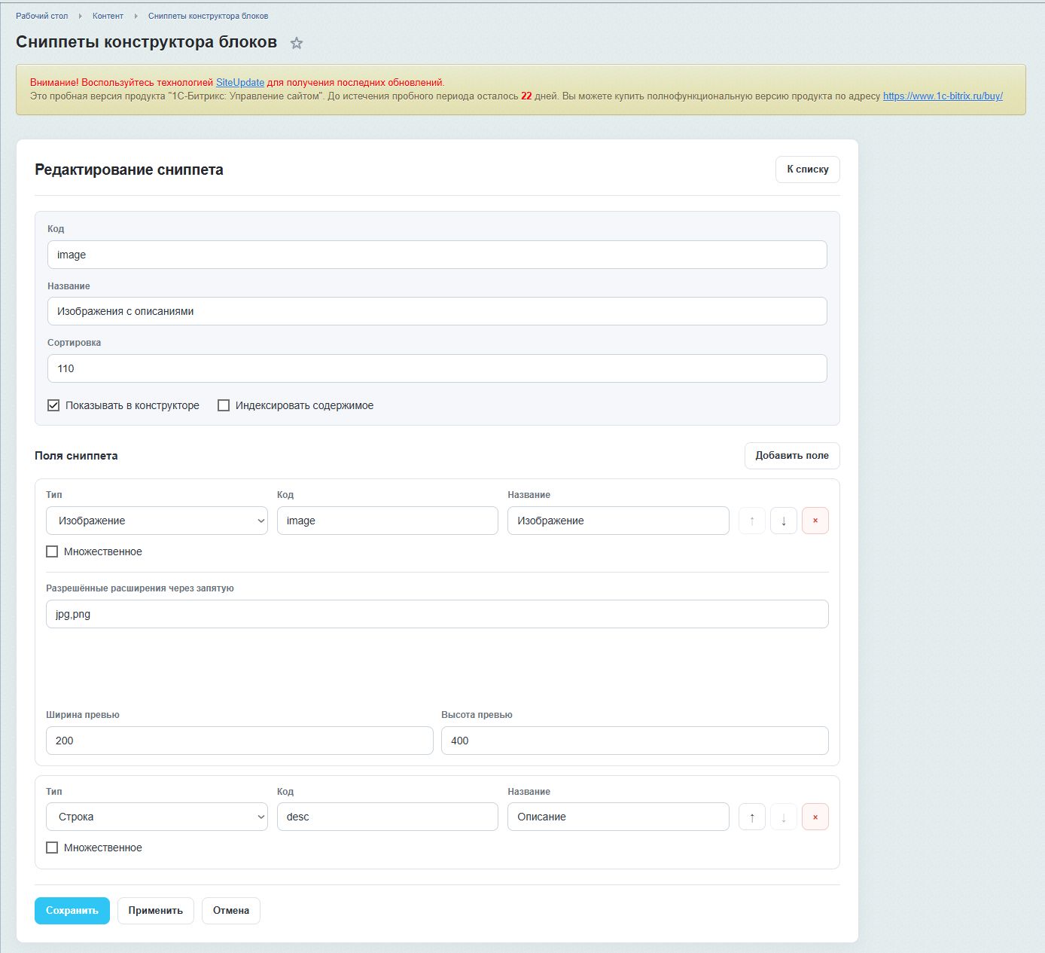Click 'Высота превью' input with 400

635,741
